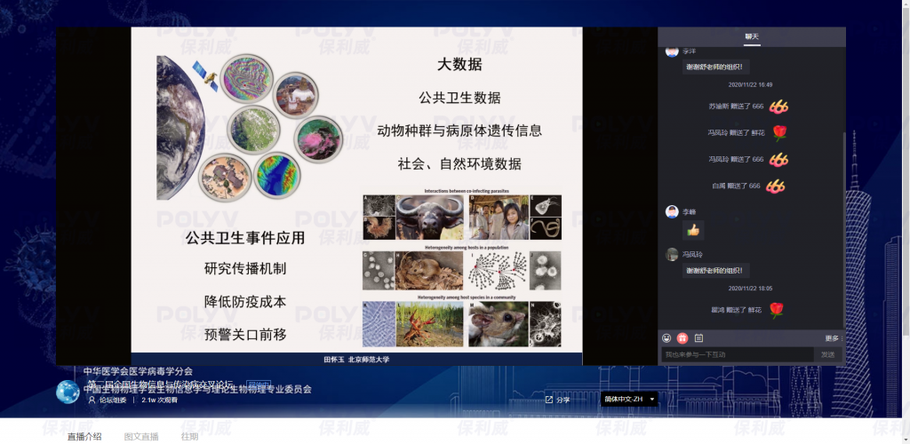Click the thumbs-up sticker from 李峰
Screen dimensions: 910x444
tap(693, 230)
